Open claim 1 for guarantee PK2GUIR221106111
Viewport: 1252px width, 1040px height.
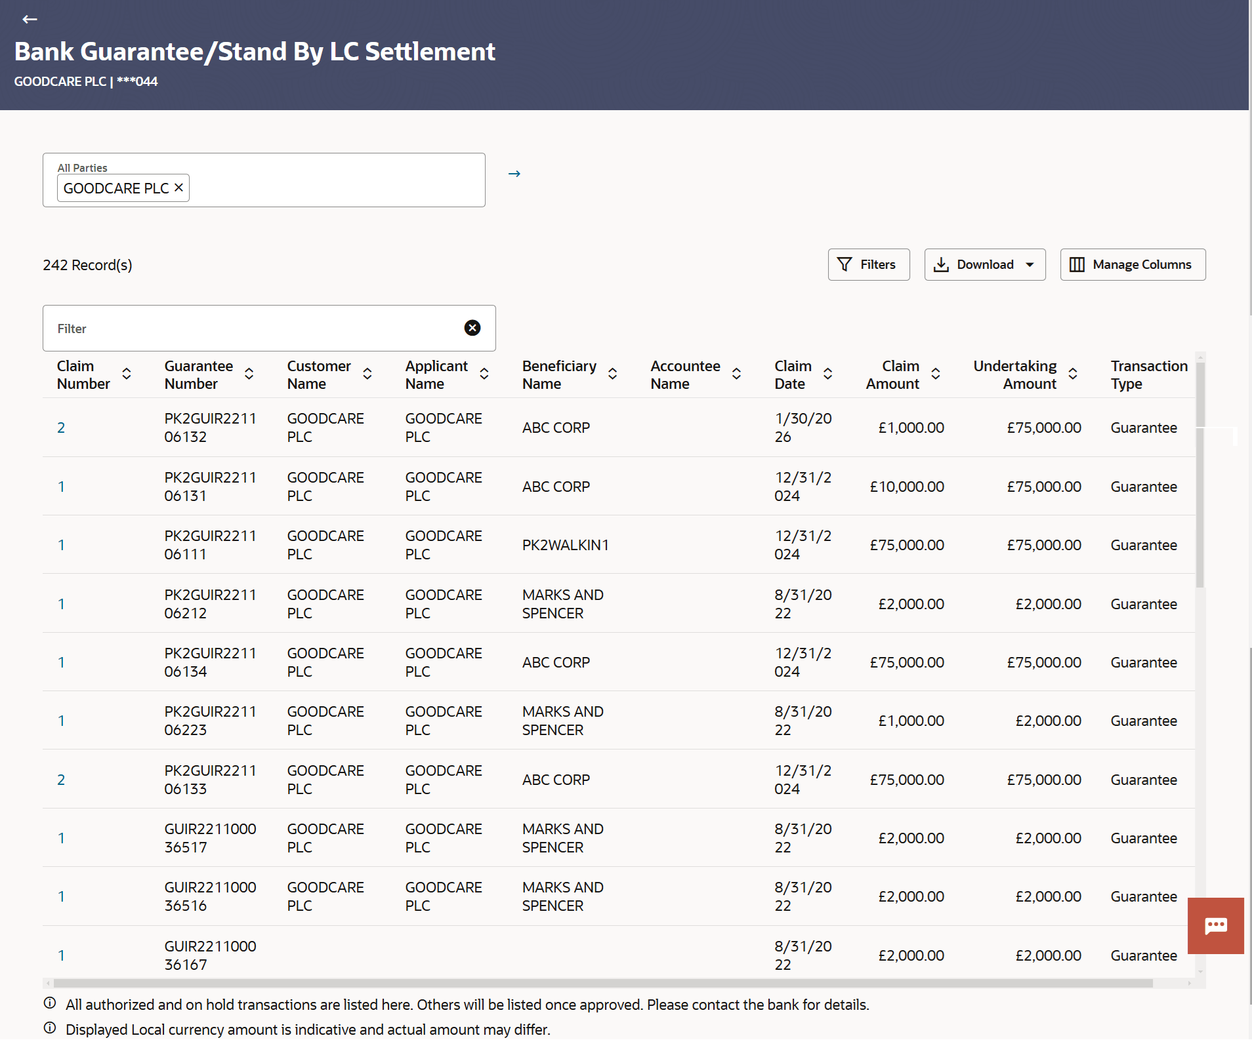click(x=61, y=545)
